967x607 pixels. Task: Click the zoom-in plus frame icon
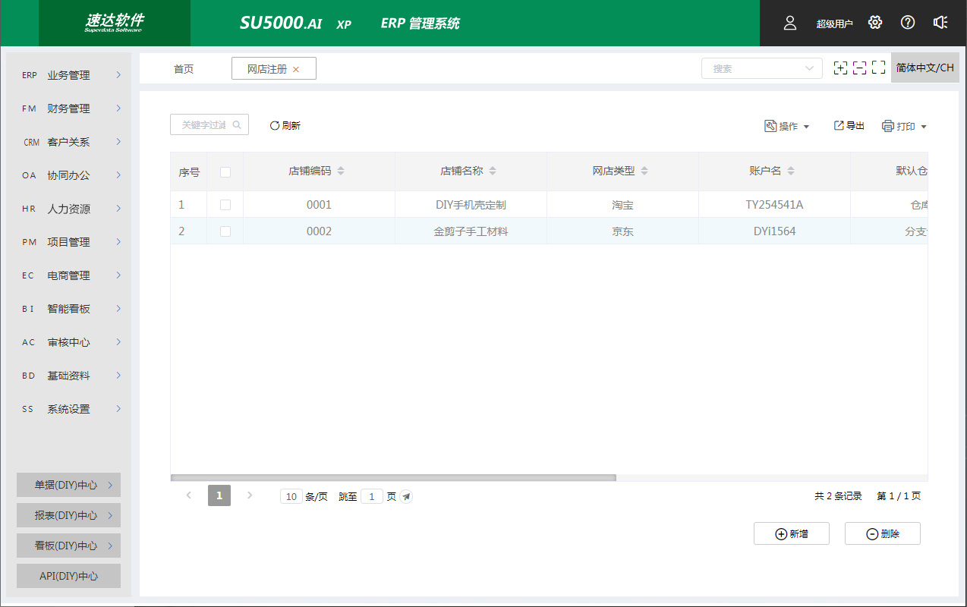pos(840,68)
